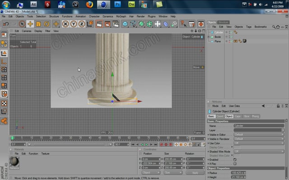Viewport: 289px width, 180px height.
Task: Toggle Z axis lock
Action: click(82, 24)
